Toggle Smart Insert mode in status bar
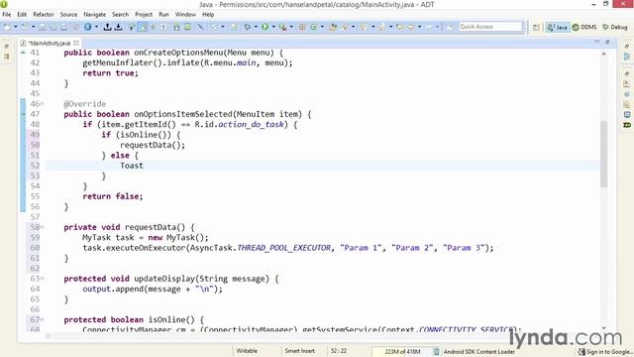Viewport: 634px width, 357px height. coord(299,351)
